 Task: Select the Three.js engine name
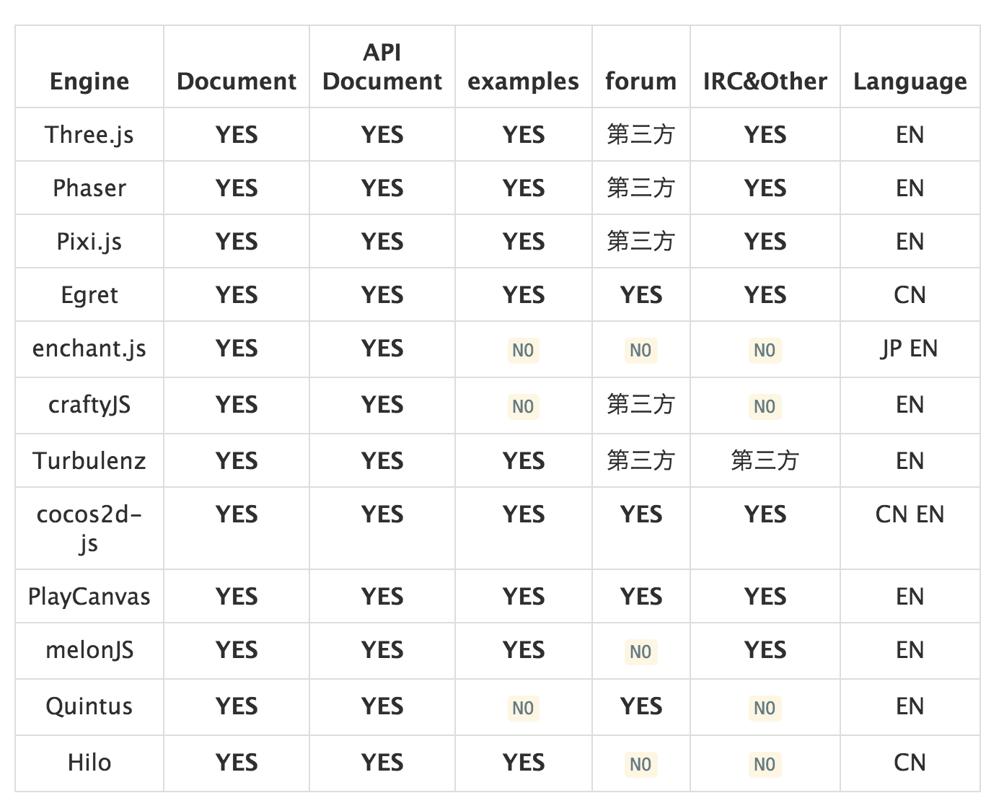pos(89,135)
